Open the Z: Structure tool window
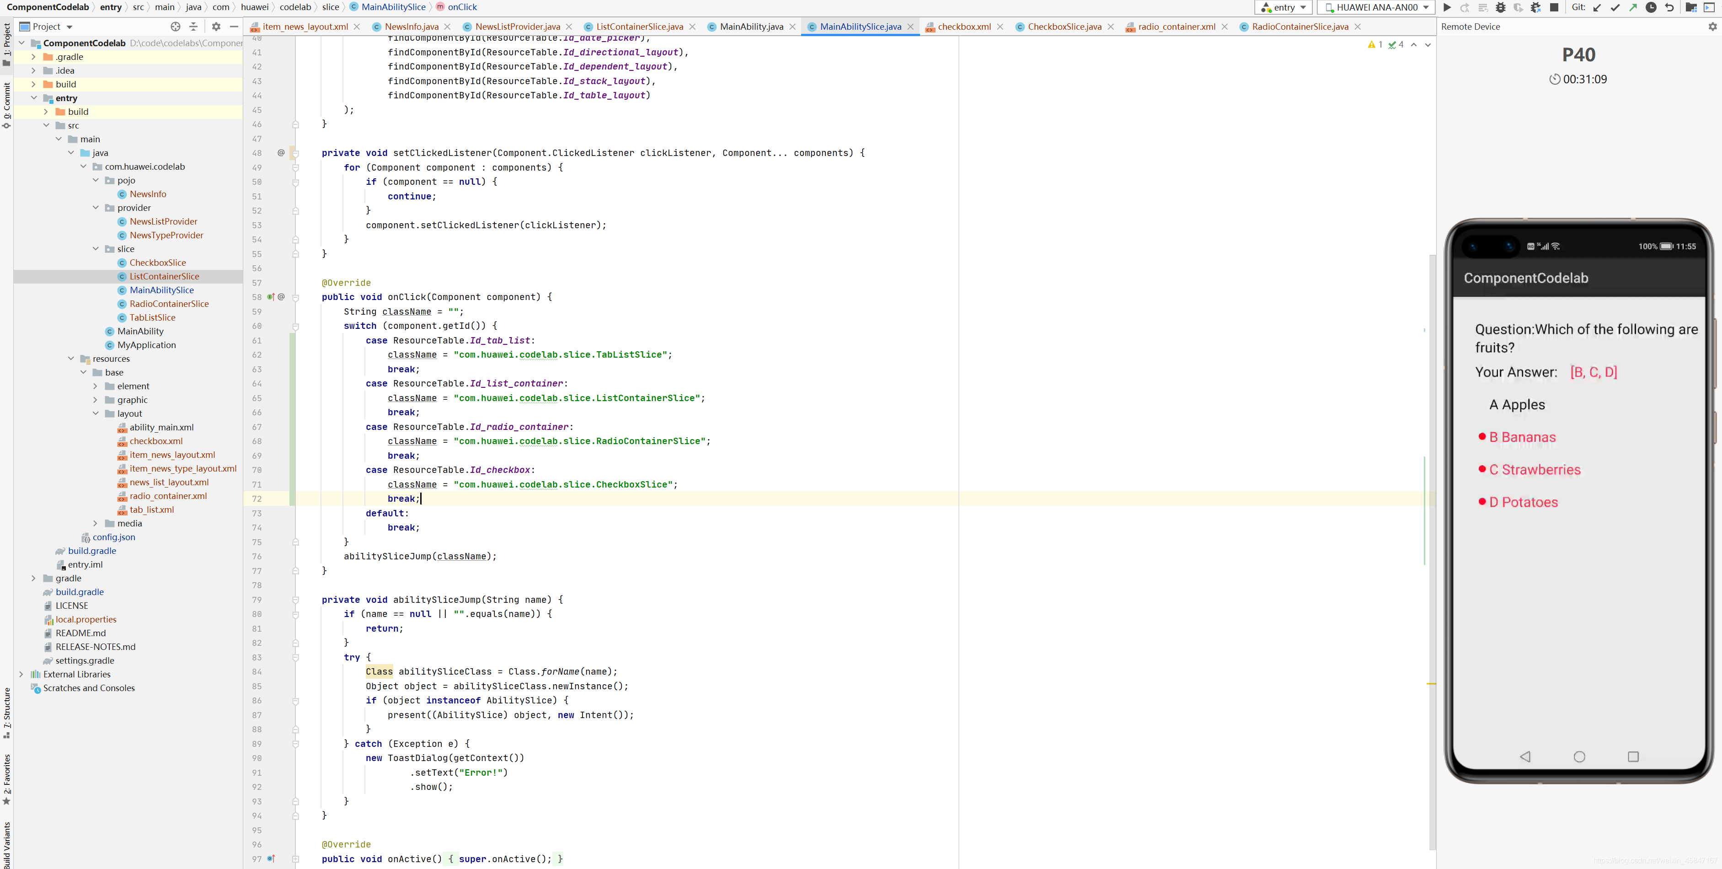The height and width of the screenshot is (869, 1722). 7,713
